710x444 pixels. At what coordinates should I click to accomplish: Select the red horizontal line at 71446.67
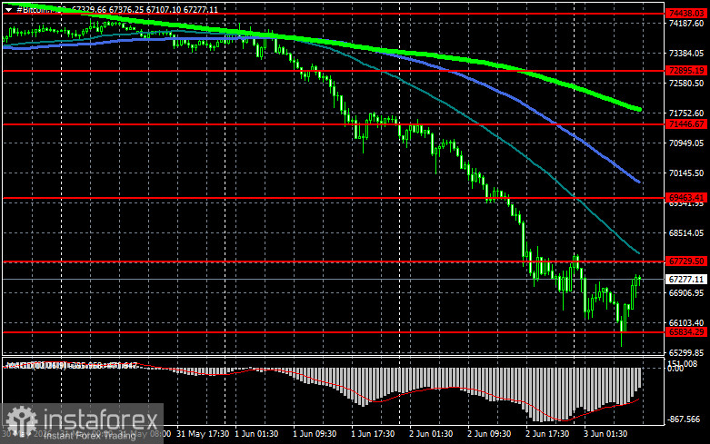tap(335, 124)
